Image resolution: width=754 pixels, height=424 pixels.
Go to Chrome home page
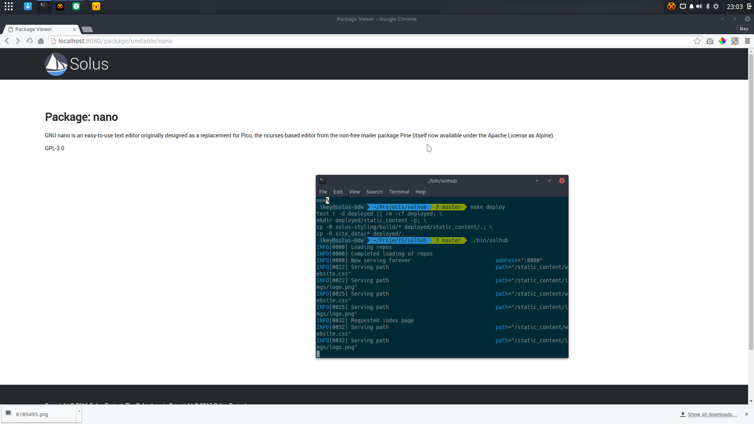pyautogui.click(x=41, y=41)
